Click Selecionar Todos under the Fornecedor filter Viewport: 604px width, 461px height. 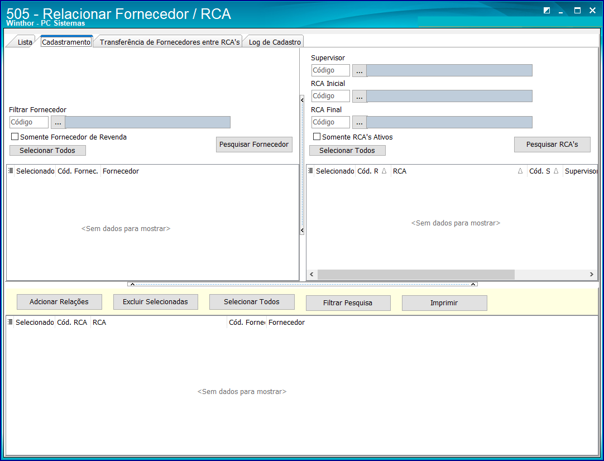click(47, 151)
